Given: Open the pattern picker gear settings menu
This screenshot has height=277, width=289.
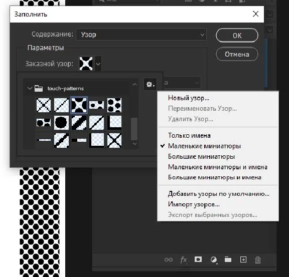Looking at the screenshot, I should 151,85.
